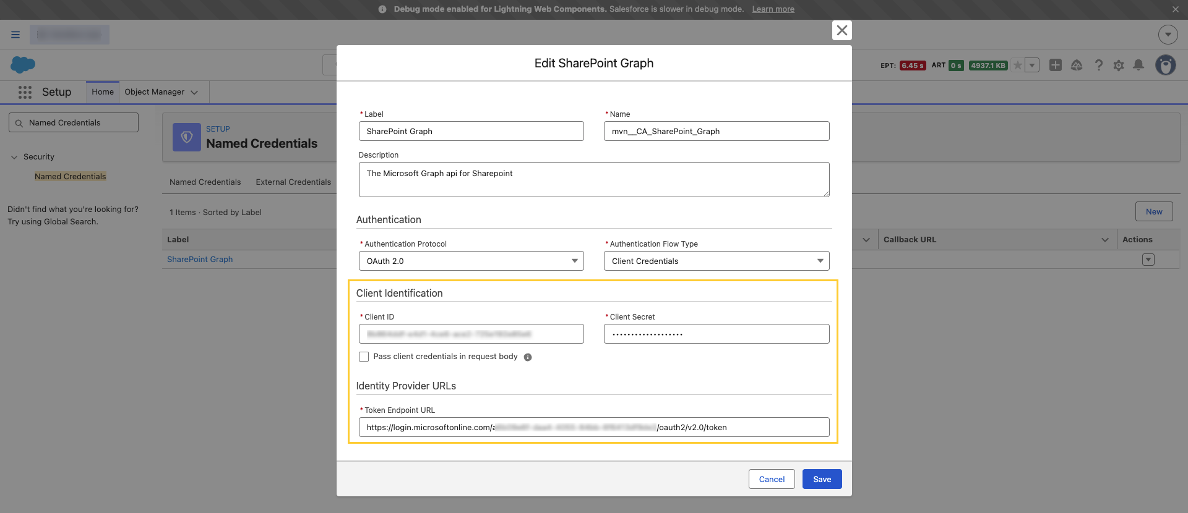Close the Edit SharePoint Graph dialog
This screenshot has width=1188, height=513.
point(841,30)
